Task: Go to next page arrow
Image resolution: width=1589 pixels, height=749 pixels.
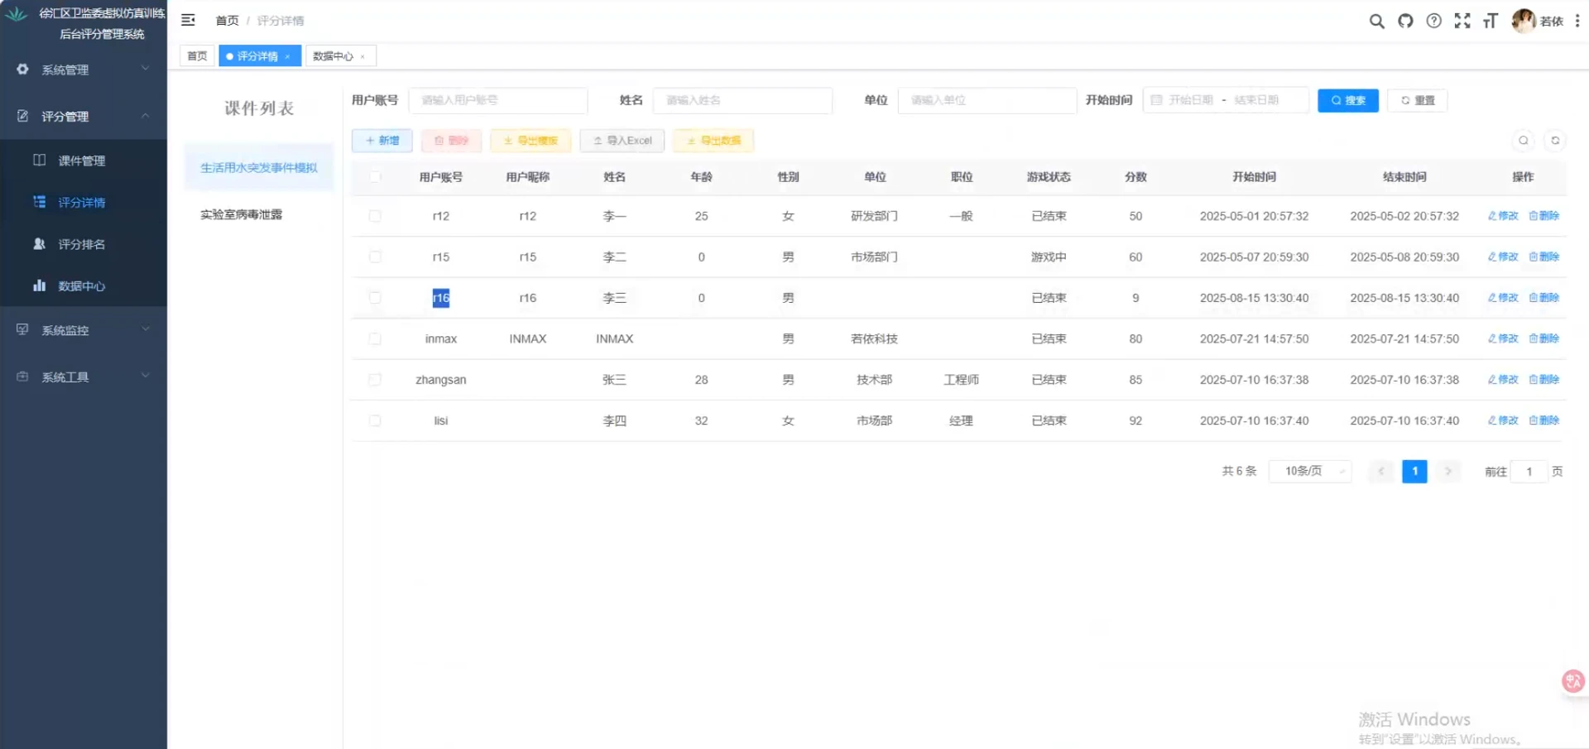Action: click(1448, 471)
